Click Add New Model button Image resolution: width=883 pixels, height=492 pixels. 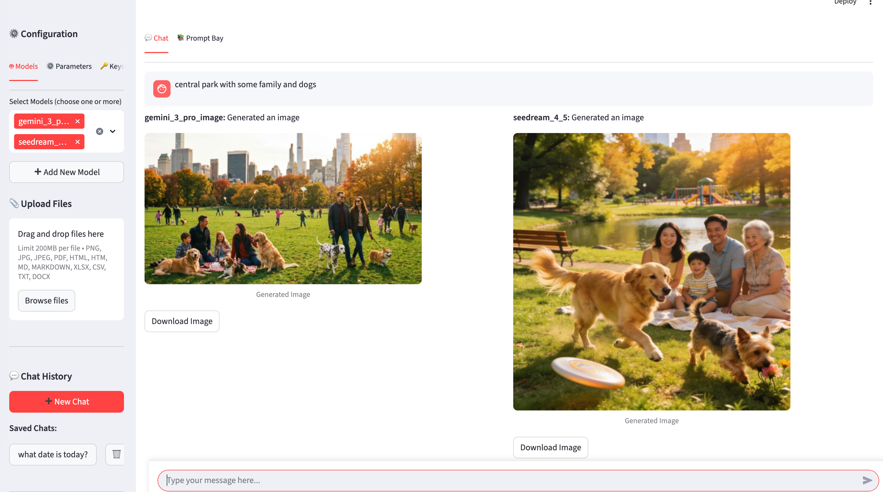tap(67, 172)
